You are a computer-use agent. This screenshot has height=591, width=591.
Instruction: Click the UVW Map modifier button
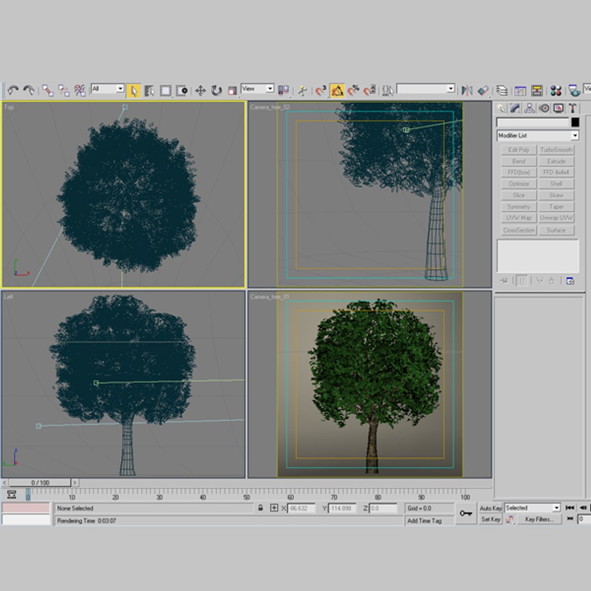(x=519, y=218)
